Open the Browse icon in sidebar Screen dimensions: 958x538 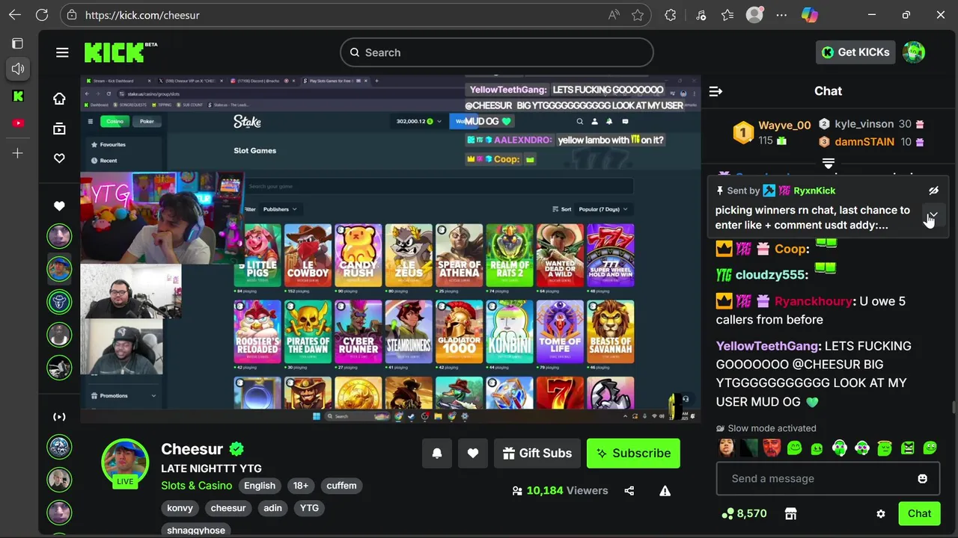[59, 129]
